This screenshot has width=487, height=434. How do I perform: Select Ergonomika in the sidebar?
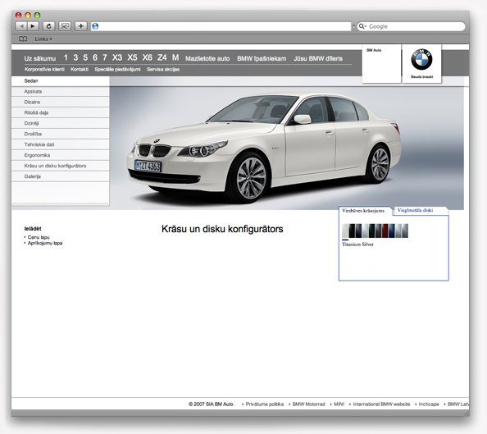click(60, 155)
